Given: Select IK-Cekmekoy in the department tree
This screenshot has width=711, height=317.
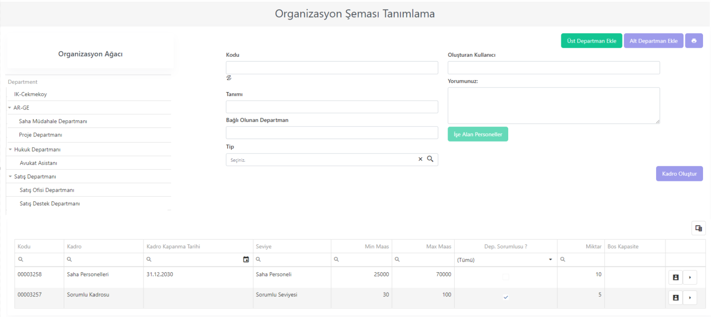Looking at the screenshot, I should click(31, 94).
